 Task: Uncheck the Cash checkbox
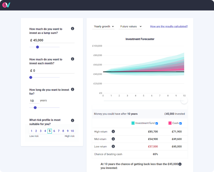point(180,123)
